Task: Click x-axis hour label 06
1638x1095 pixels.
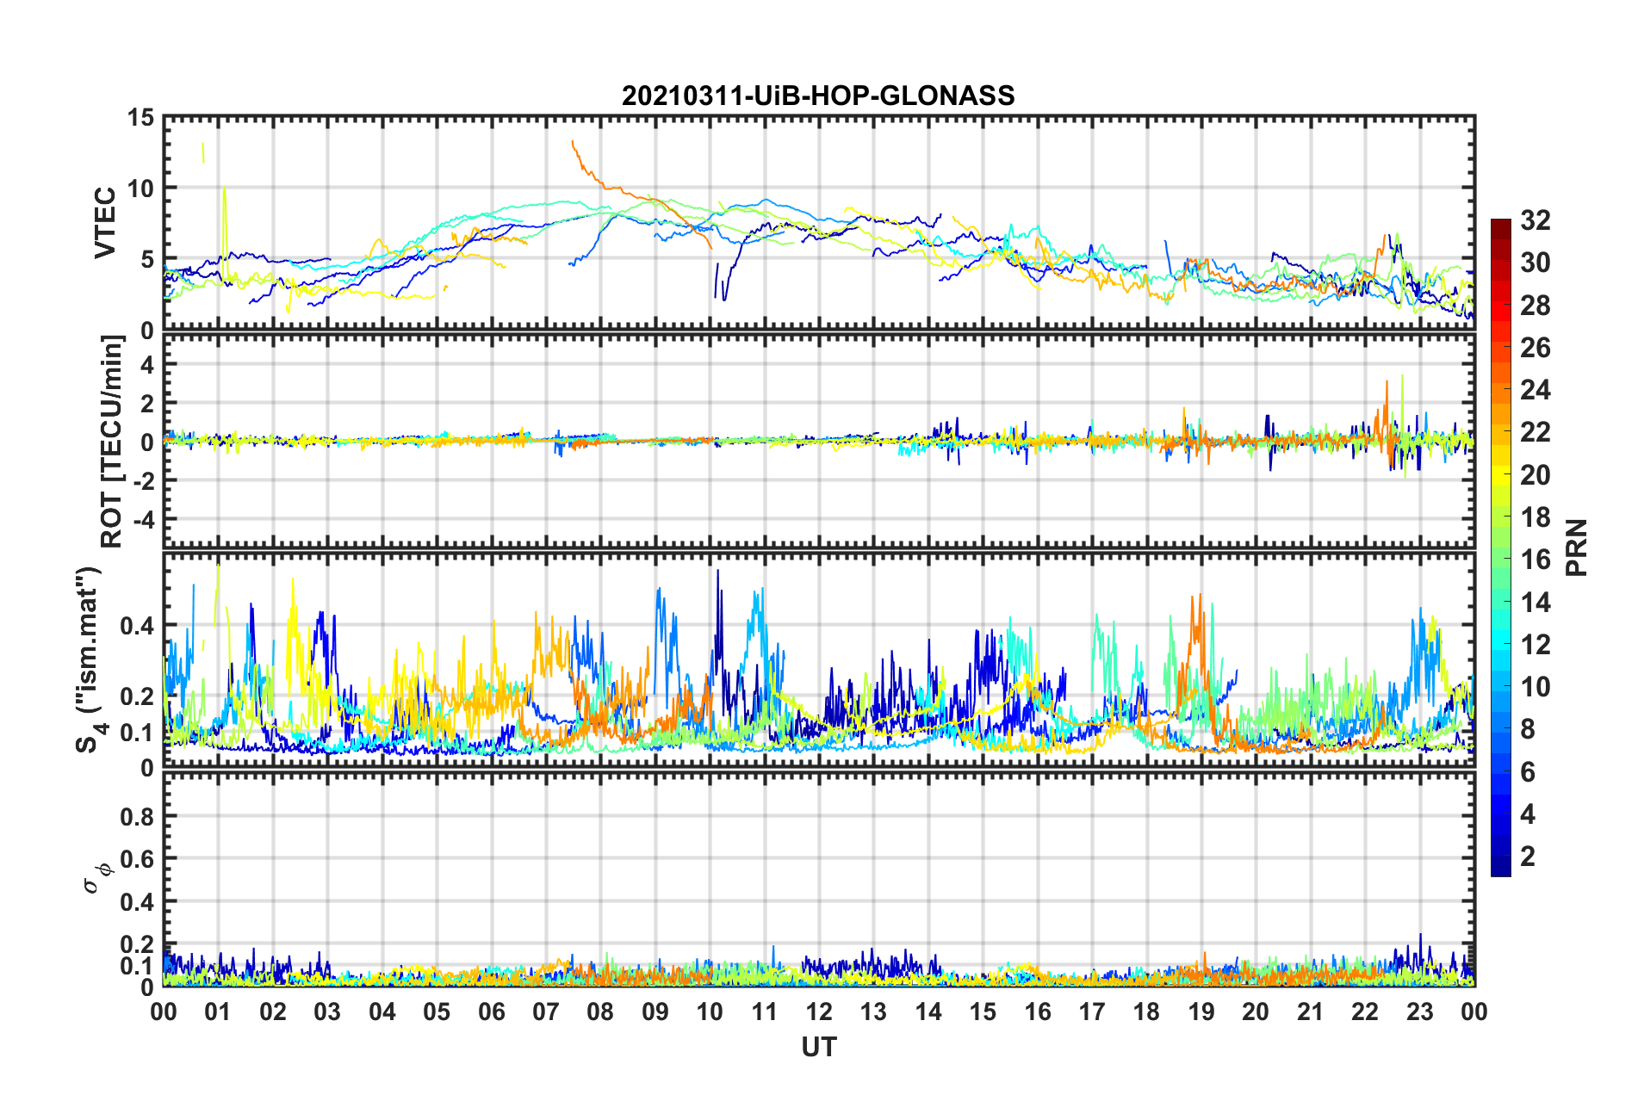Action: [x=492, y=1011]
